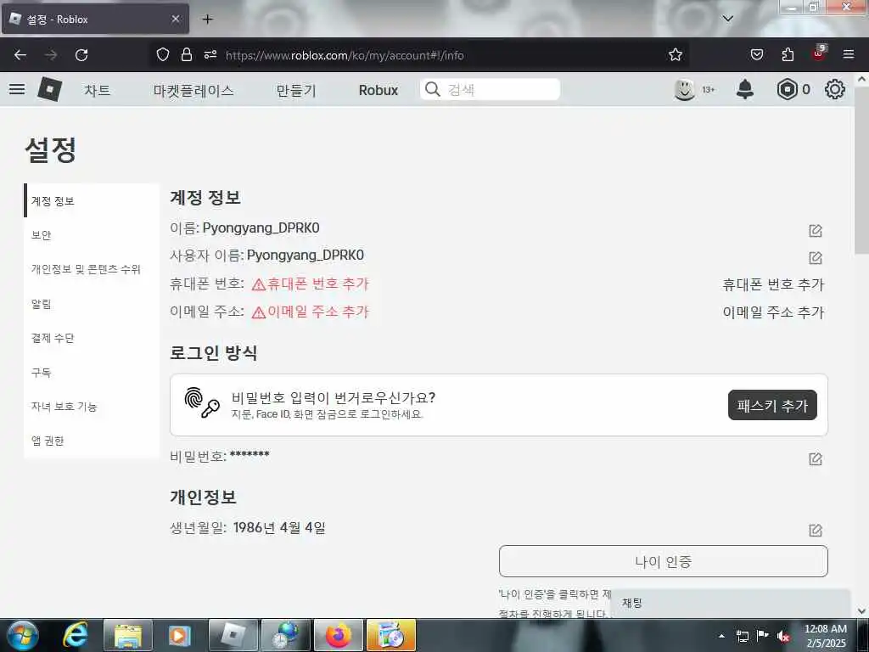Reload the page with the refresh icon
Image resolution: width=869 pixels, height=652 pixels.
[x=81, y=55]
